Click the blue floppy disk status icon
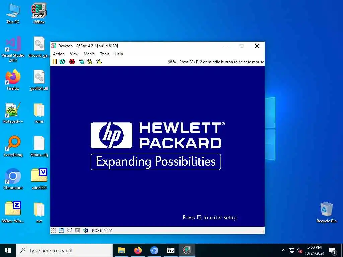The height and width of the screenshot is (257, 343). [x=62, y=230]
